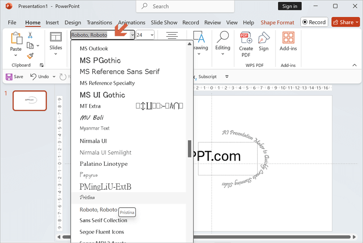Screen dimensions: 363x243
Task: Open the Record ribbon tab
Action: coord(190,23)
